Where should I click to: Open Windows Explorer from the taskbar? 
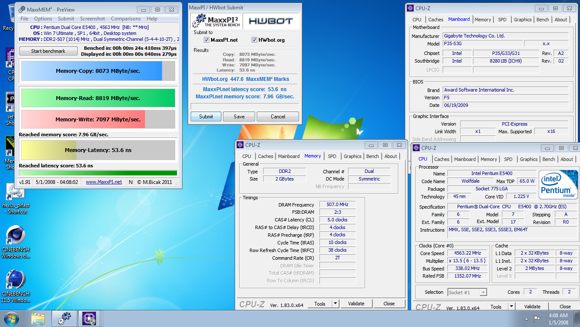coord(38,318)
